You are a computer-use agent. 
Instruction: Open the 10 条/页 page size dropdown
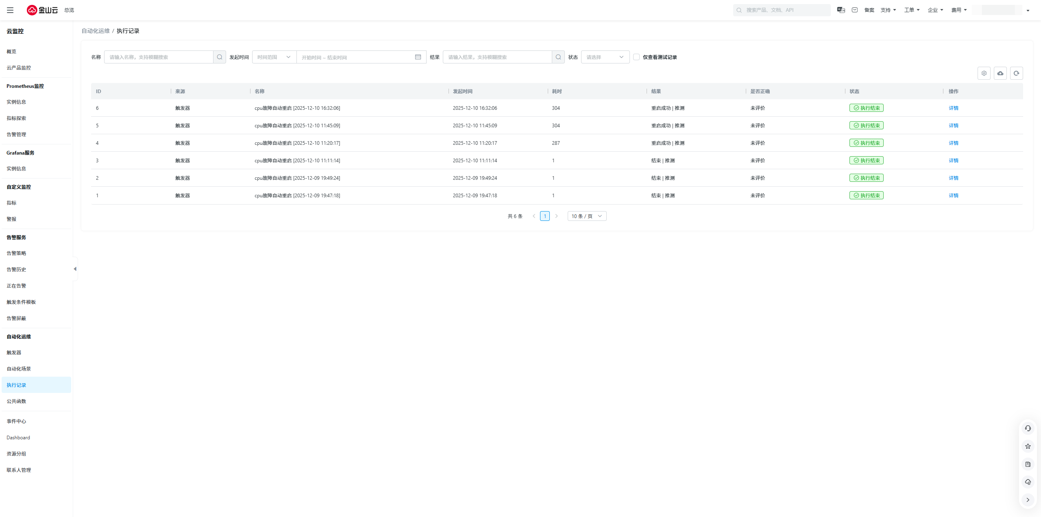(587, 216)
